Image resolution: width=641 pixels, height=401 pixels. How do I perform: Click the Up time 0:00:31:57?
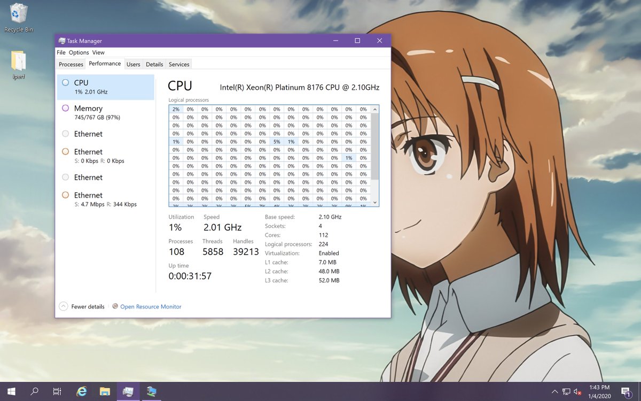click(x=190, y=276)
